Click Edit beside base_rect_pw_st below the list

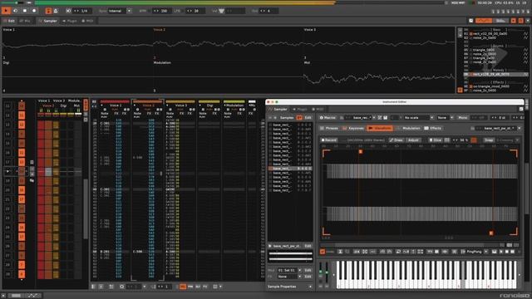tap(308, 246)
